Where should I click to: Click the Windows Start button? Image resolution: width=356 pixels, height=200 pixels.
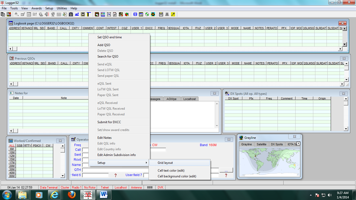pyautogui.click(x=7, y=195)
